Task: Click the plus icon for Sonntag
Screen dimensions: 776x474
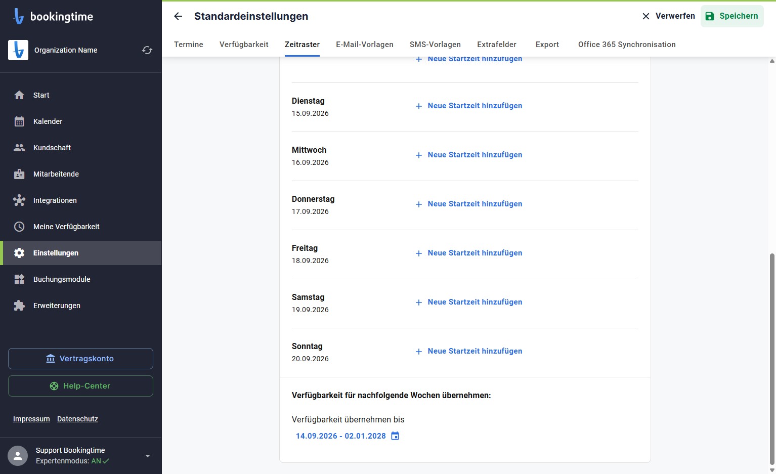Action: click(419, 352)
